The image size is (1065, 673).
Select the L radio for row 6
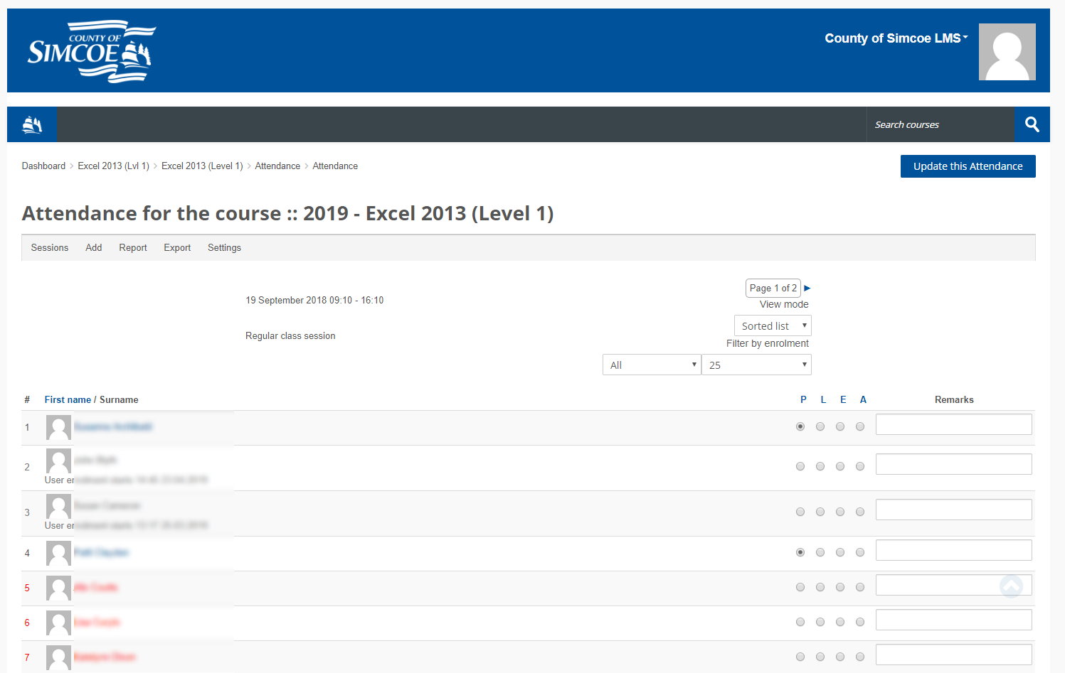(x=820, y=622)
